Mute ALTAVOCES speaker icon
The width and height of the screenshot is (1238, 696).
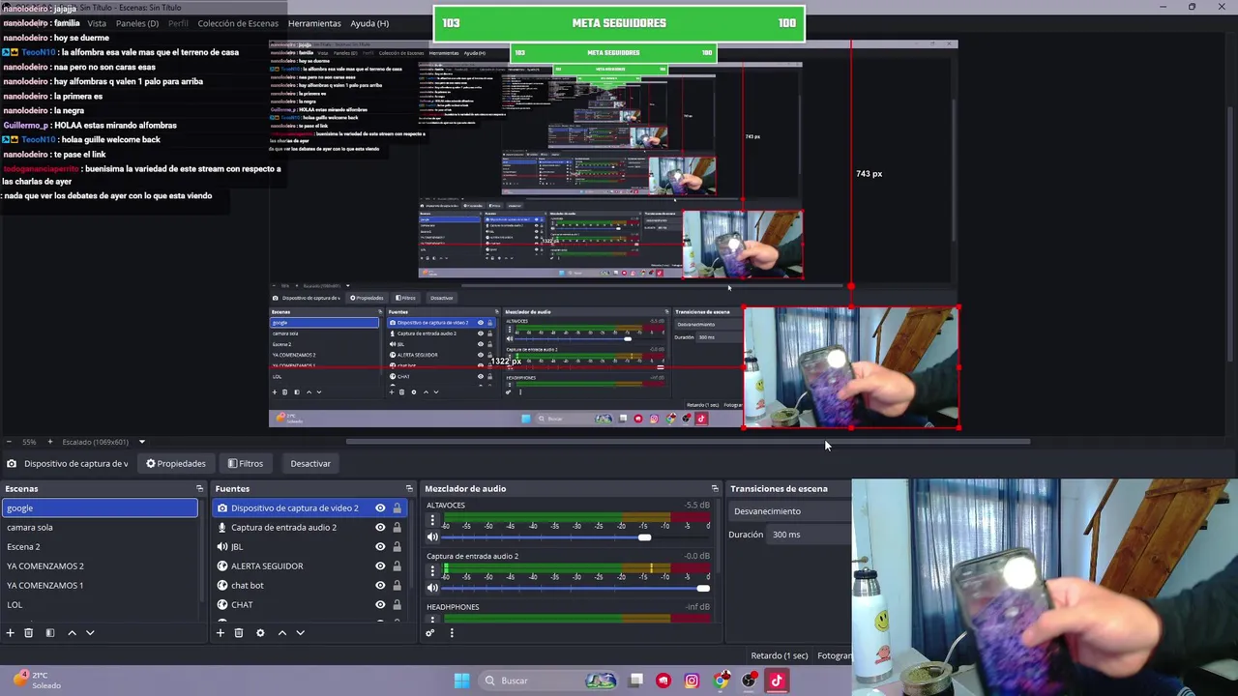432,537
